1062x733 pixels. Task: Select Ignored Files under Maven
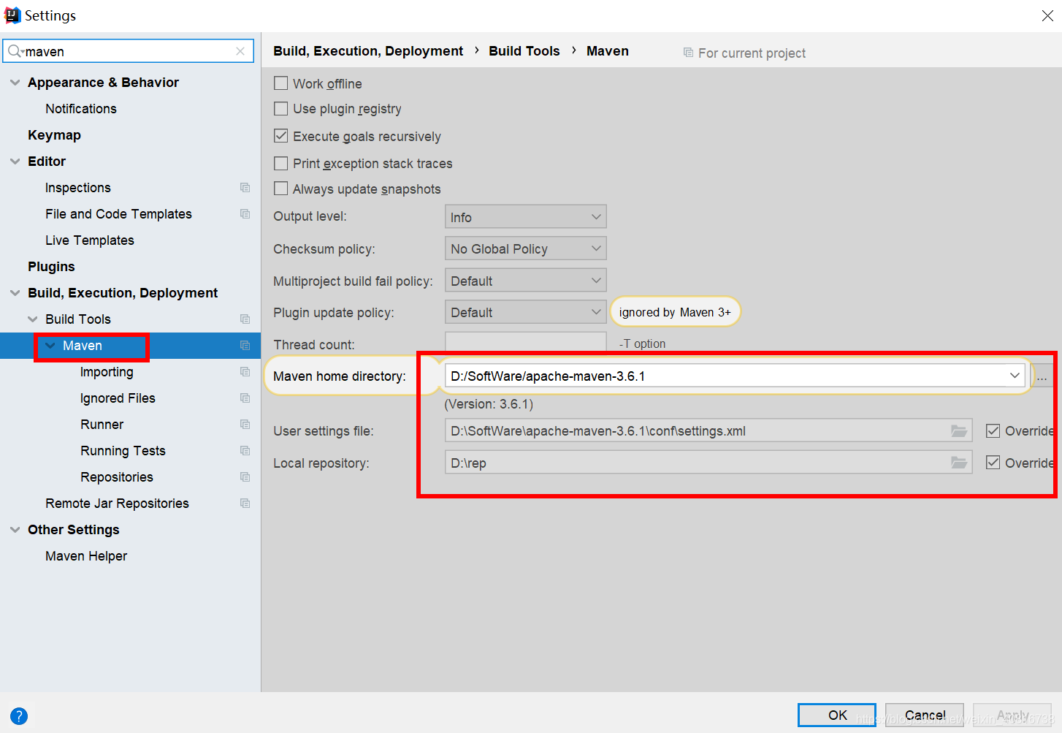(118, 398)
